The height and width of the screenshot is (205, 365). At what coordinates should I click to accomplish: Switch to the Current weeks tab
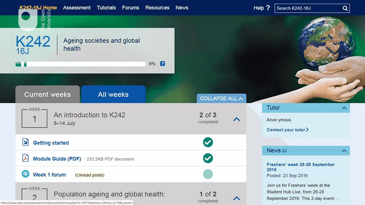coord(47,94)
